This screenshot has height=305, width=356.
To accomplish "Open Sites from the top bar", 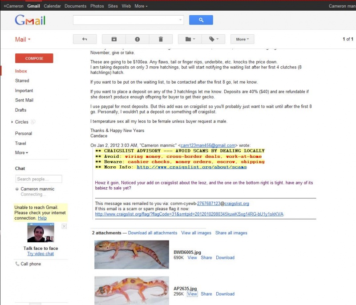I will pyautogui.click(x=113, y=6).
